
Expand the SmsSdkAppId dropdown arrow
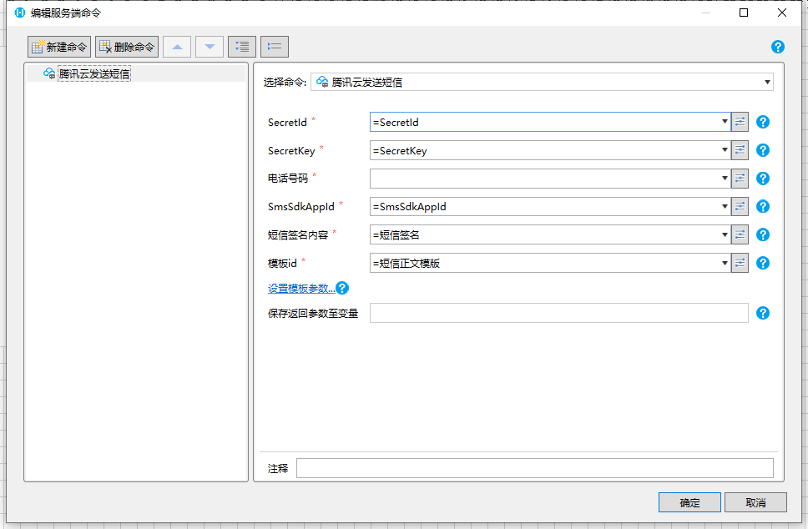725,207
